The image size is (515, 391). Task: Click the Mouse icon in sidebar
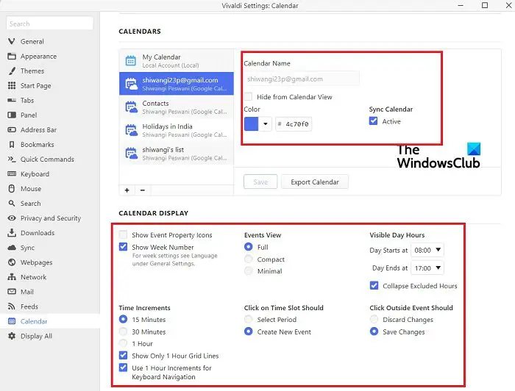(x=12, y=189)
